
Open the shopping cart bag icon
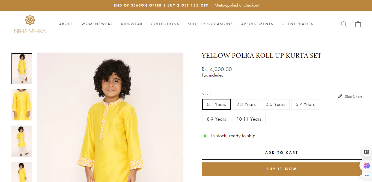(358, 24)
